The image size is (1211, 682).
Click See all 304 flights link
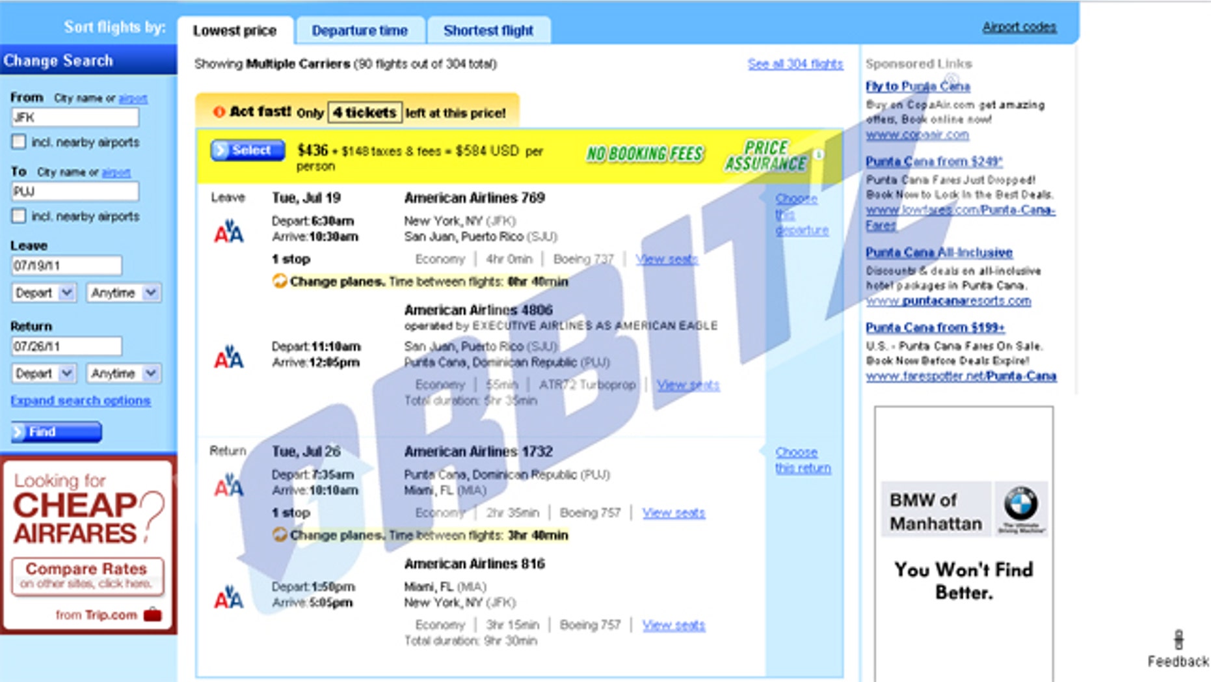click(x=795, y=64)
